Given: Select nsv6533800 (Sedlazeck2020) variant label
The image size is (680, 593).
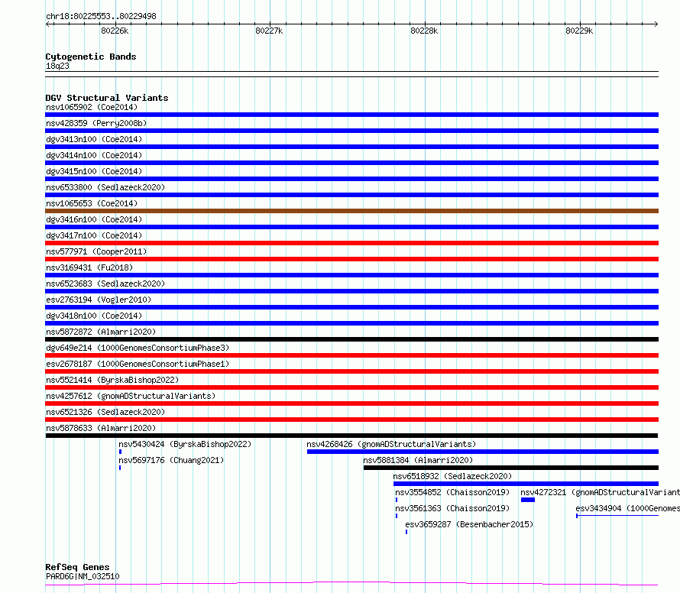Looking at the screenshot, I should (105, 187).
